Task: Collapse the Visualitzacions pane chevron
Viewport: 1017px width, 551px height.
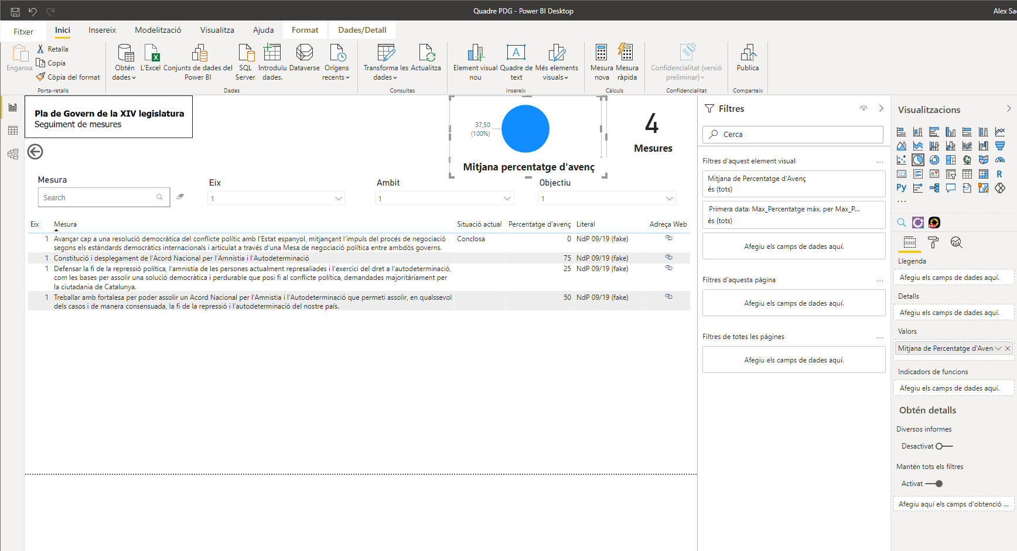Action: 1009,108
